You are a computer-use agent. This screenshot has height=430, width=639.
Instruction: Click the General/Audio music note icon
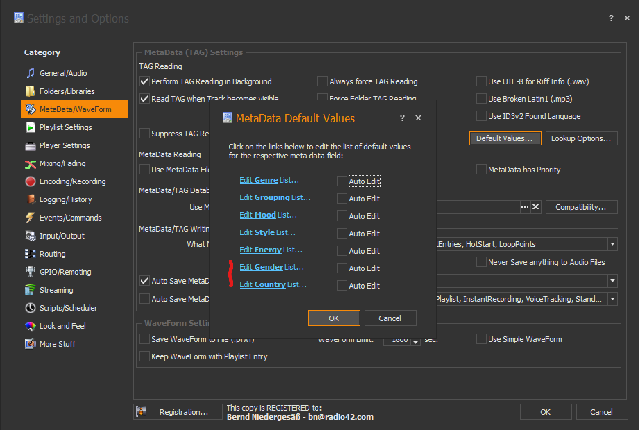coord(31,73)
